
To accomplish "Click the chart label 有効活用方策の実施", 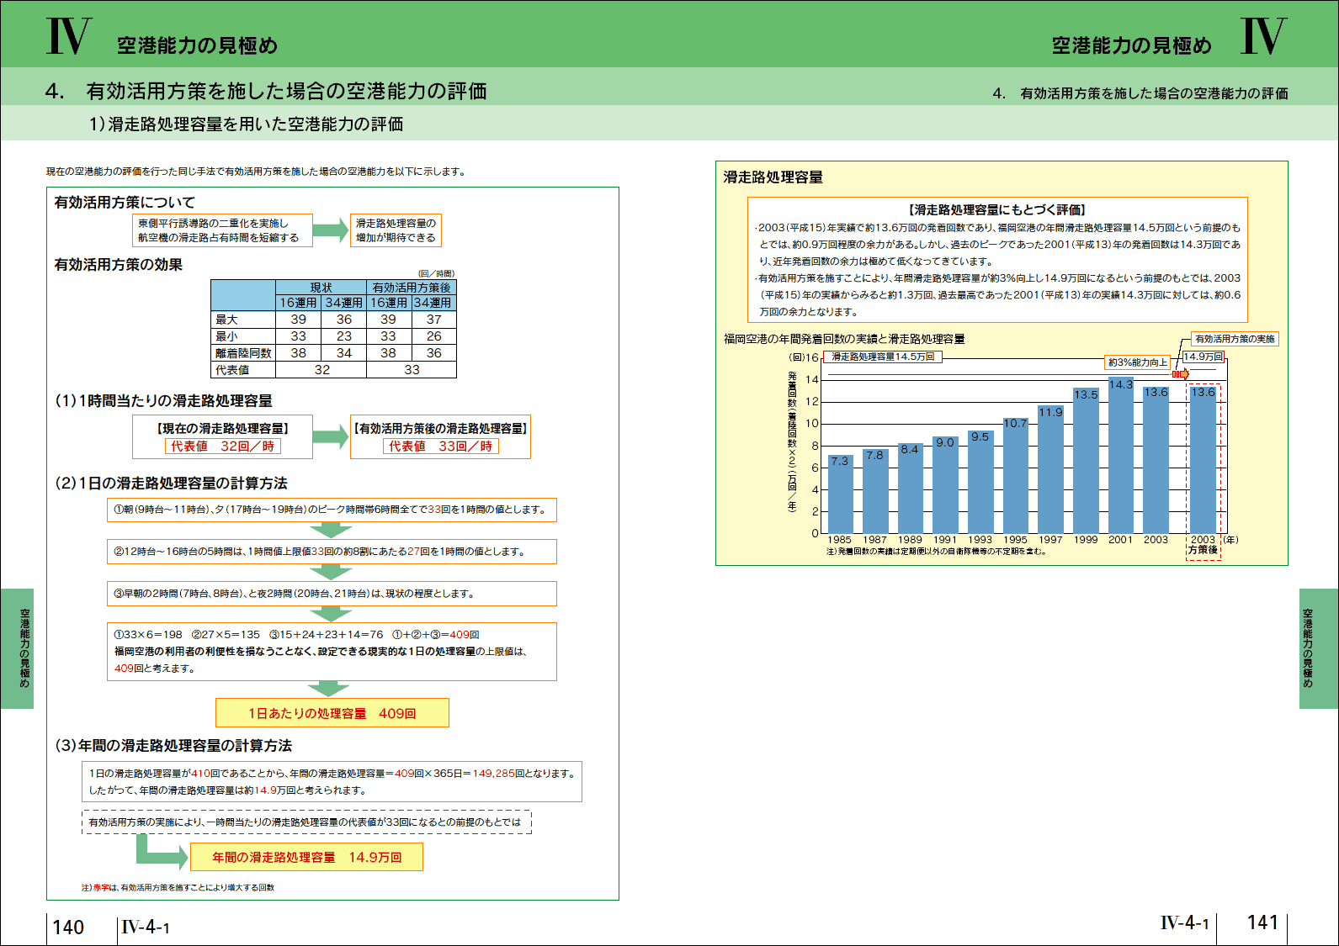I will pos(1235,340).
